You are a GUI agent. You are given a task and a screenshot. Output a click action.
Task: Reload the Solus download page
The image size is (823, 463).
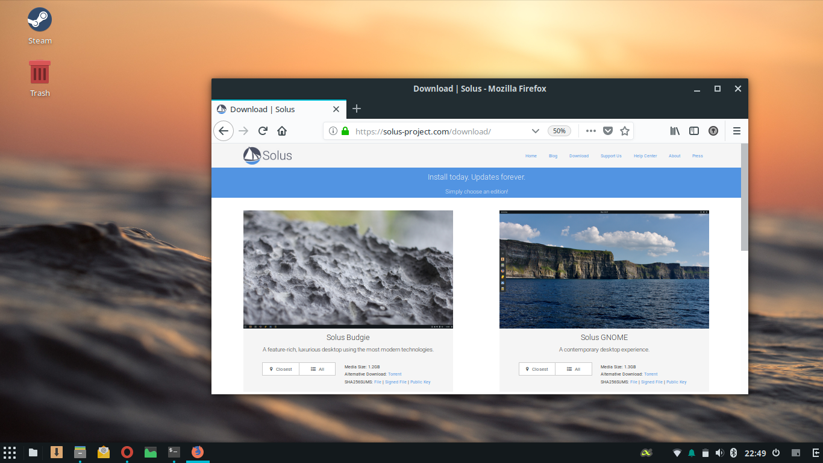pos(263,131)
